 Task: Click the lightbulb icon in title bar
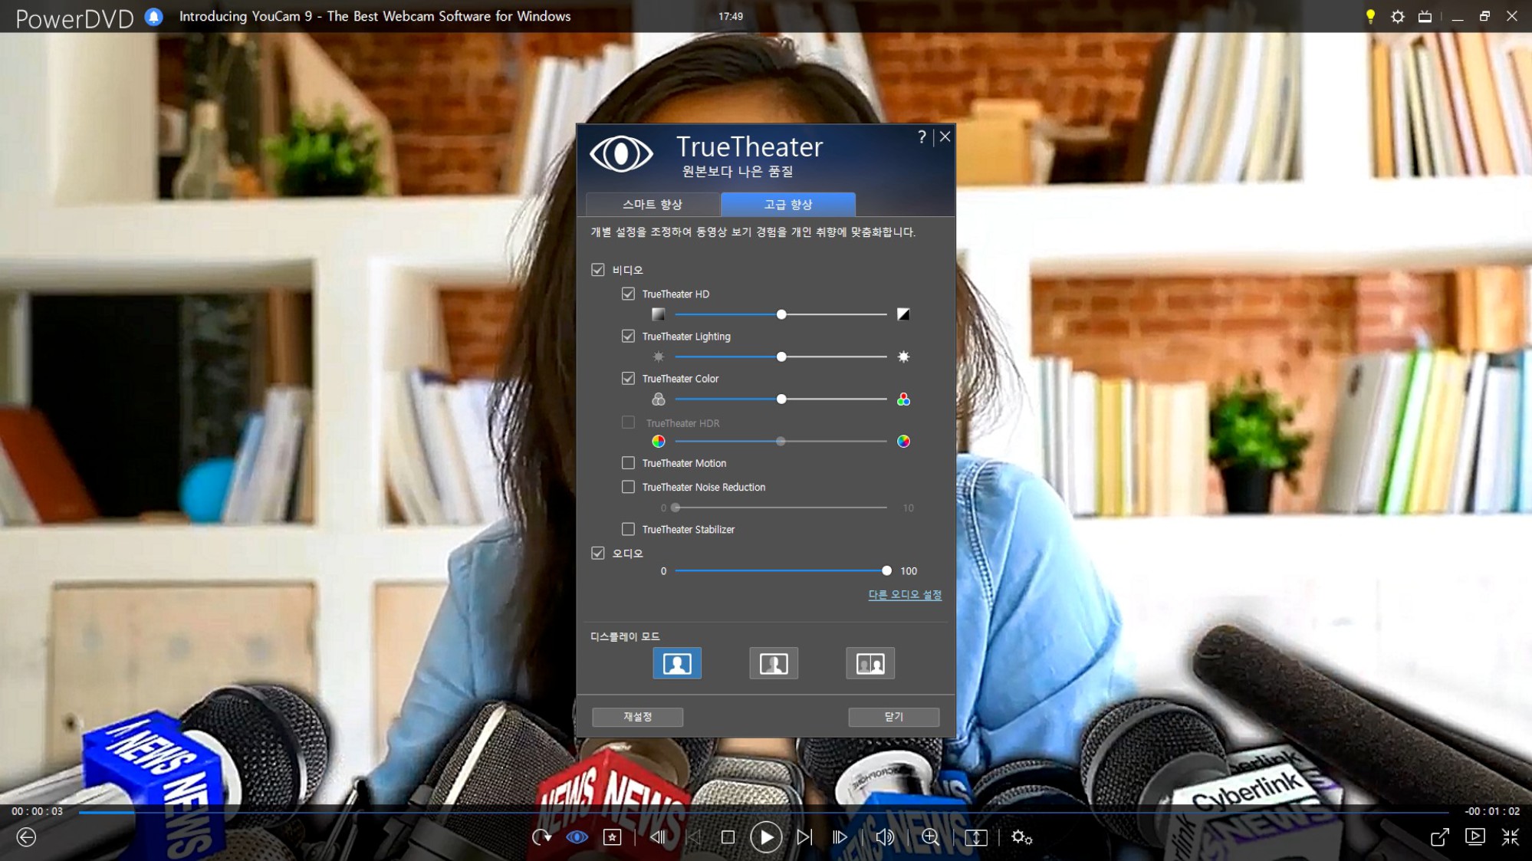pyautogui.click(x=1369, y=16)
